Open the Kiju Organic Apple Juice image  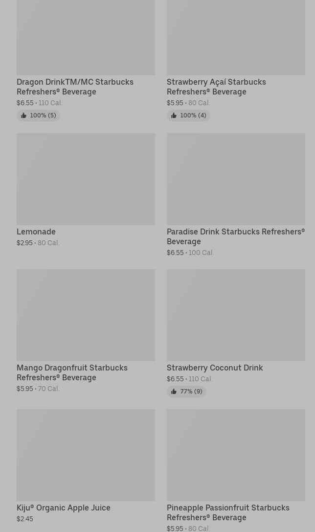[86, 455]
